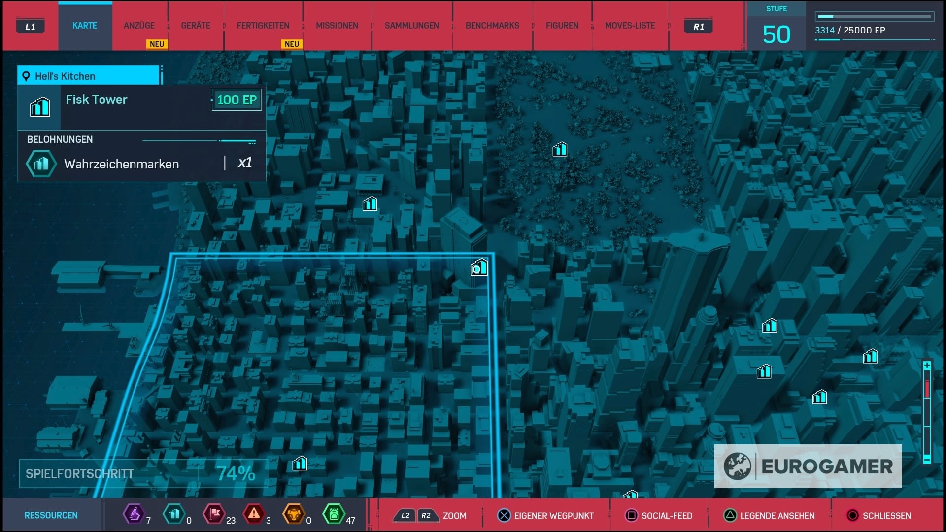Viewport: 946px width, 532px height.
Task: Select the landmark marker west of Central Park
Action: click(370, 203)
